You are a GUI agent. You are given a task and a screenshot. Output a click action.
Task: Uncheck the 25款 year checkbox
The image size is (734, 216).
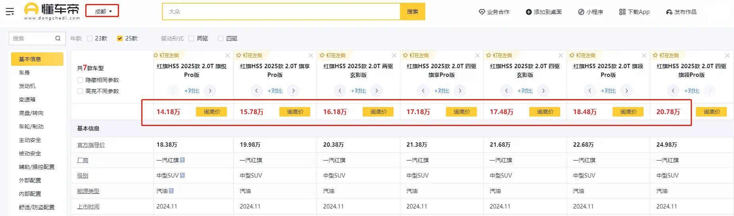pyautogui.click(x=120, y=38)
